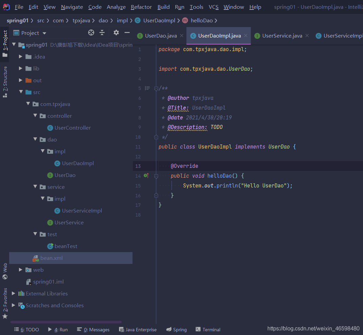The image size is (363, 335).
Task: Expand the web folder
Action: 21,270
